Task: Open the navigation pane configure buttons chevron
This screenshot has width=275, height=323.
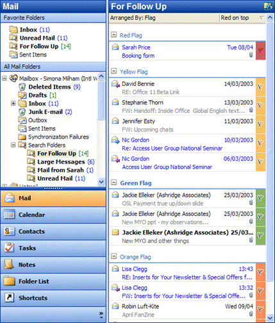Action: 101,315
